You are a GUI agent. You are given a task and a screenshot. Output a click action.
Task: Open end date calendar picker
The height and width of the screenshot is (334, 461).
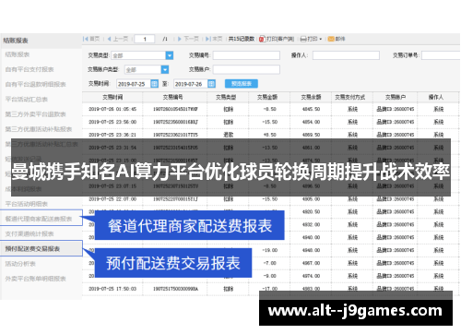(x=211, y=84)
